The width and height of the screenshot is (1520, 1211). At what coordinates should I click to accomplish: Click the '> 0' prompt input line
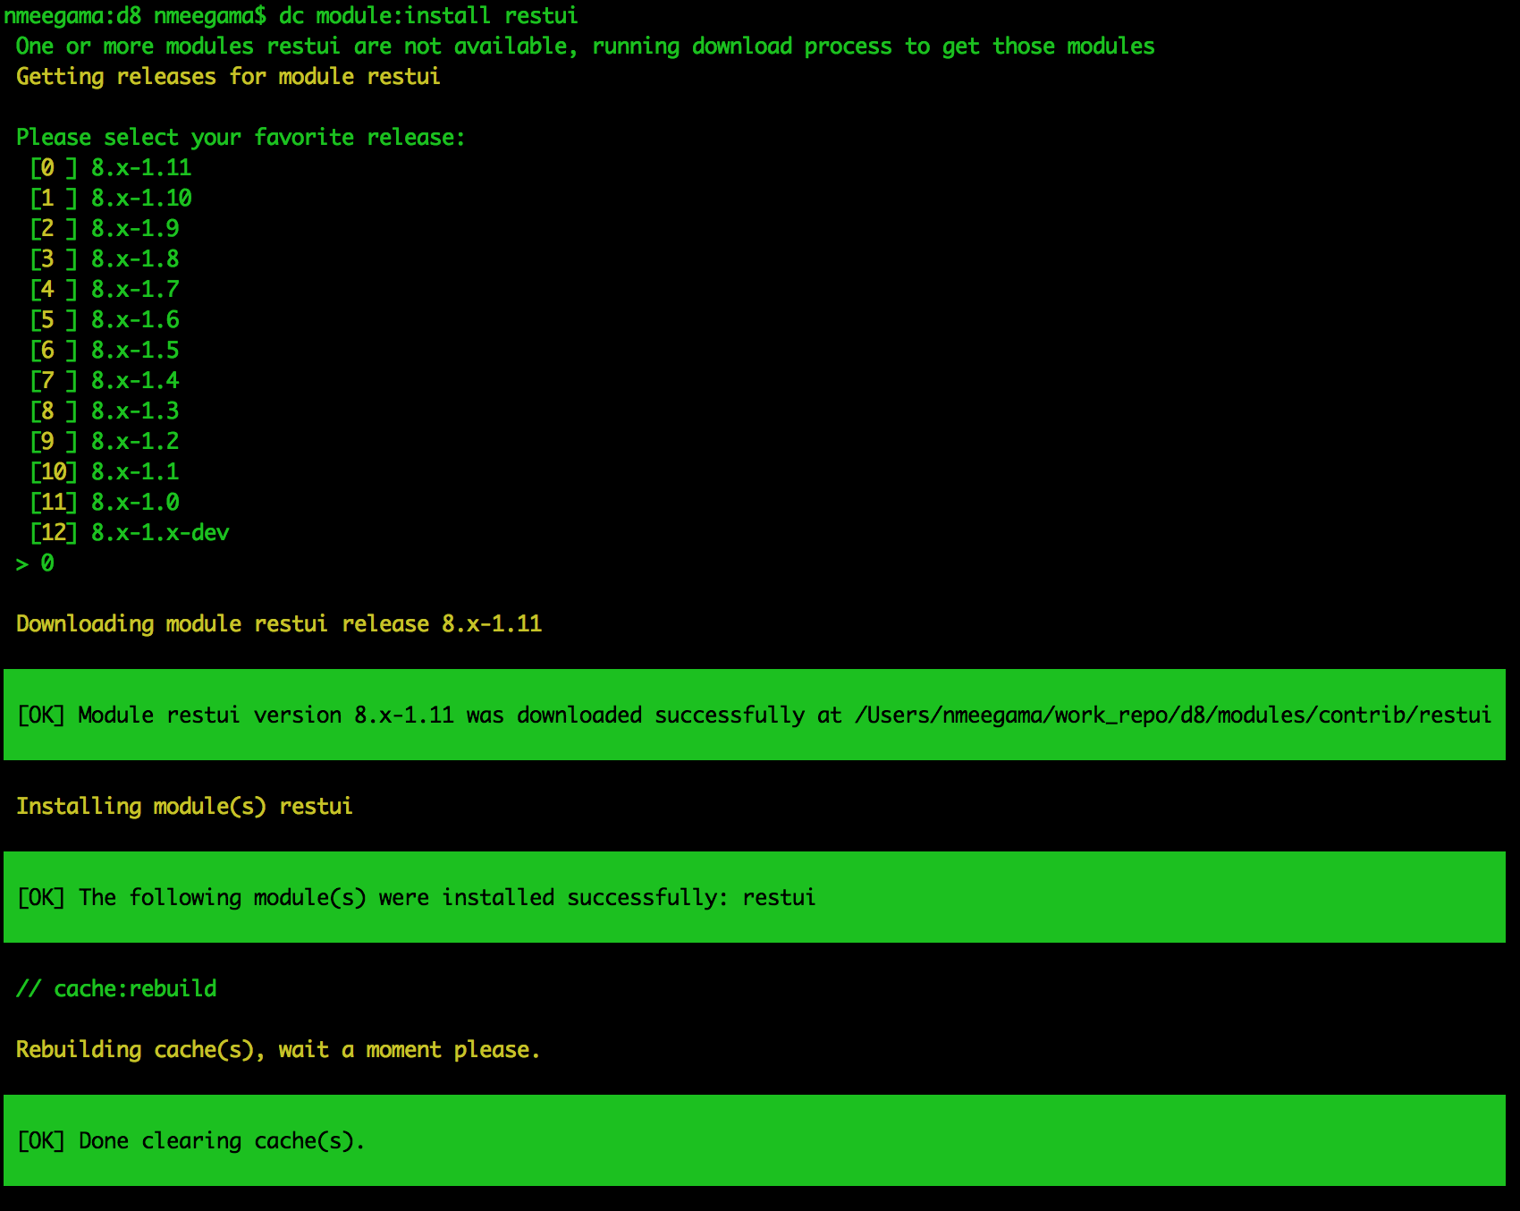pyautogui.click(x=36, y=563)
